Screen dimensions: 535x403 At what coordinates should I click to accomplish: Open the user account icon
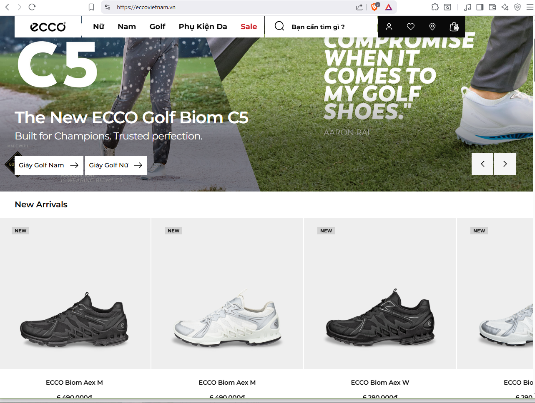pos(389,27)
